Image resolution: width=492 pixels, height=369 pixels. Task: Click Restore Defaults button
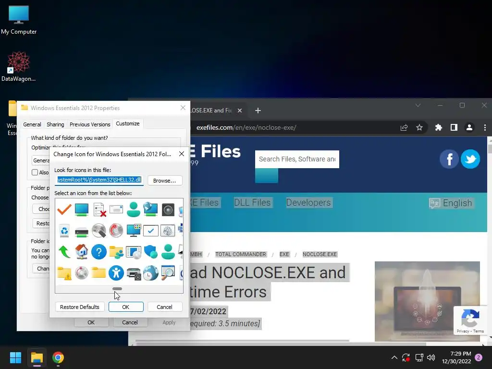point(79,307)
